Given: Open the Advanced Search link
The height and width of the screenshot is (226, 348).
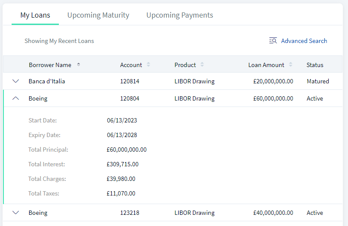Looking at the screenshot, I should (x=304, y=41).
